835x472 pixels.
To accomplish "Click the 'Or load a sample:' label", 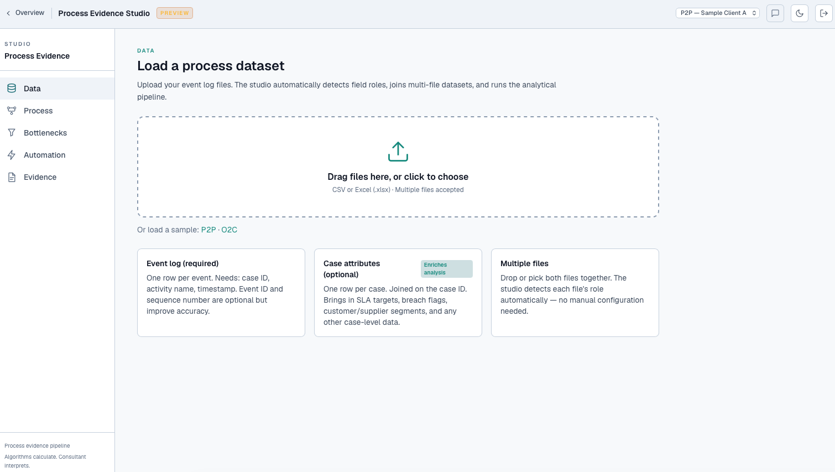I will (x=168, y=230).
